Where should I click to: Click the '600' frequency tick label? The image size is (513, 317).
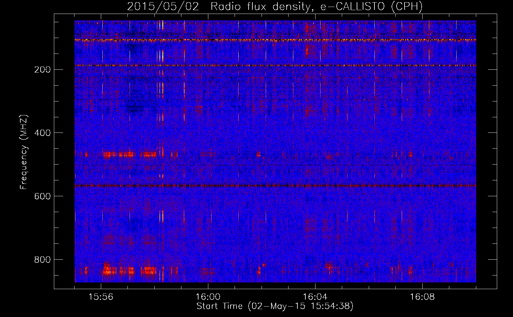tap(42, 196)
